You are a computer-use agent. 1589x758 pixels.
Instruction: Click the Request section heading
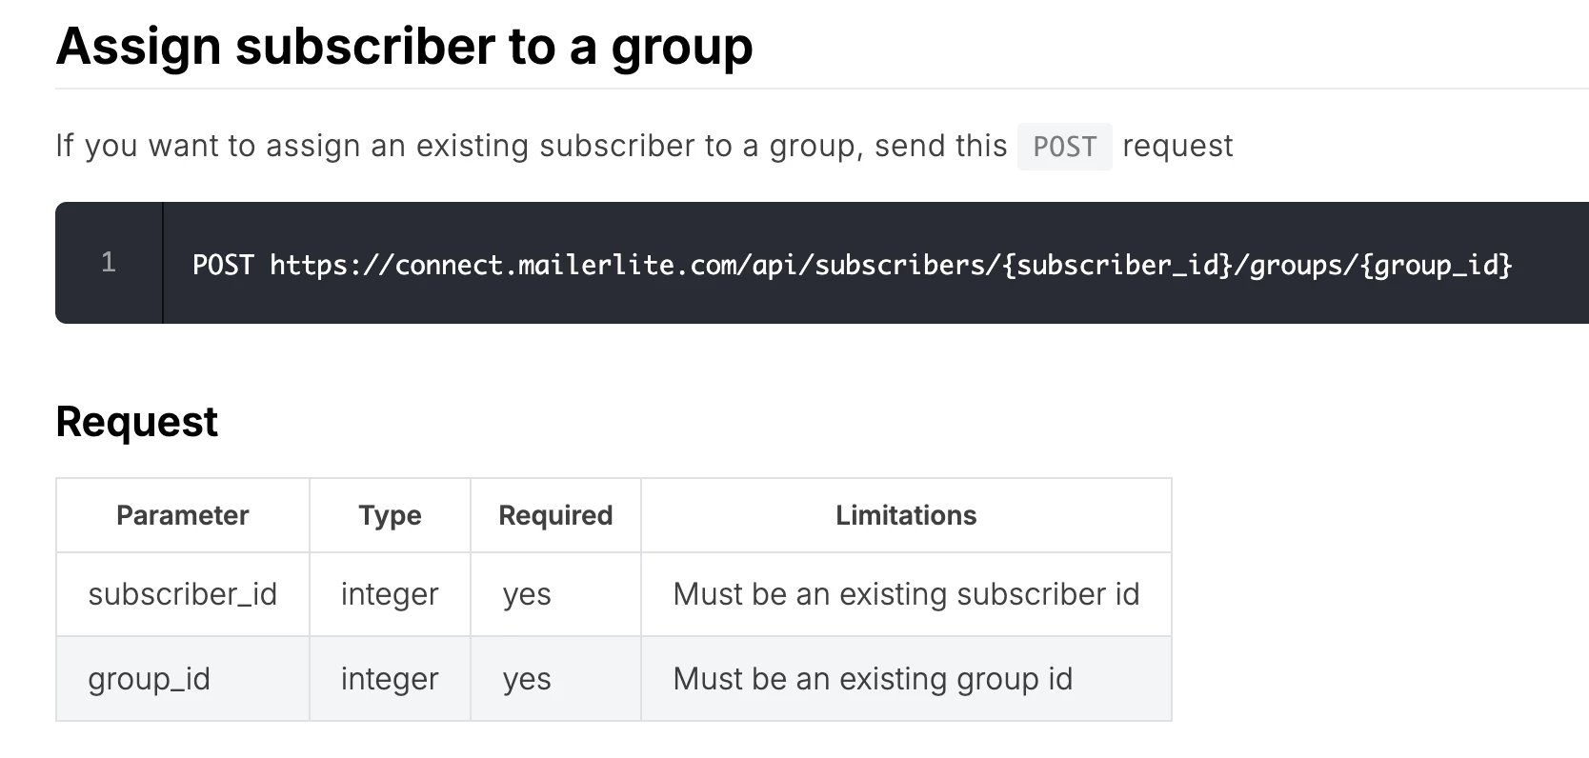(137, 422)
